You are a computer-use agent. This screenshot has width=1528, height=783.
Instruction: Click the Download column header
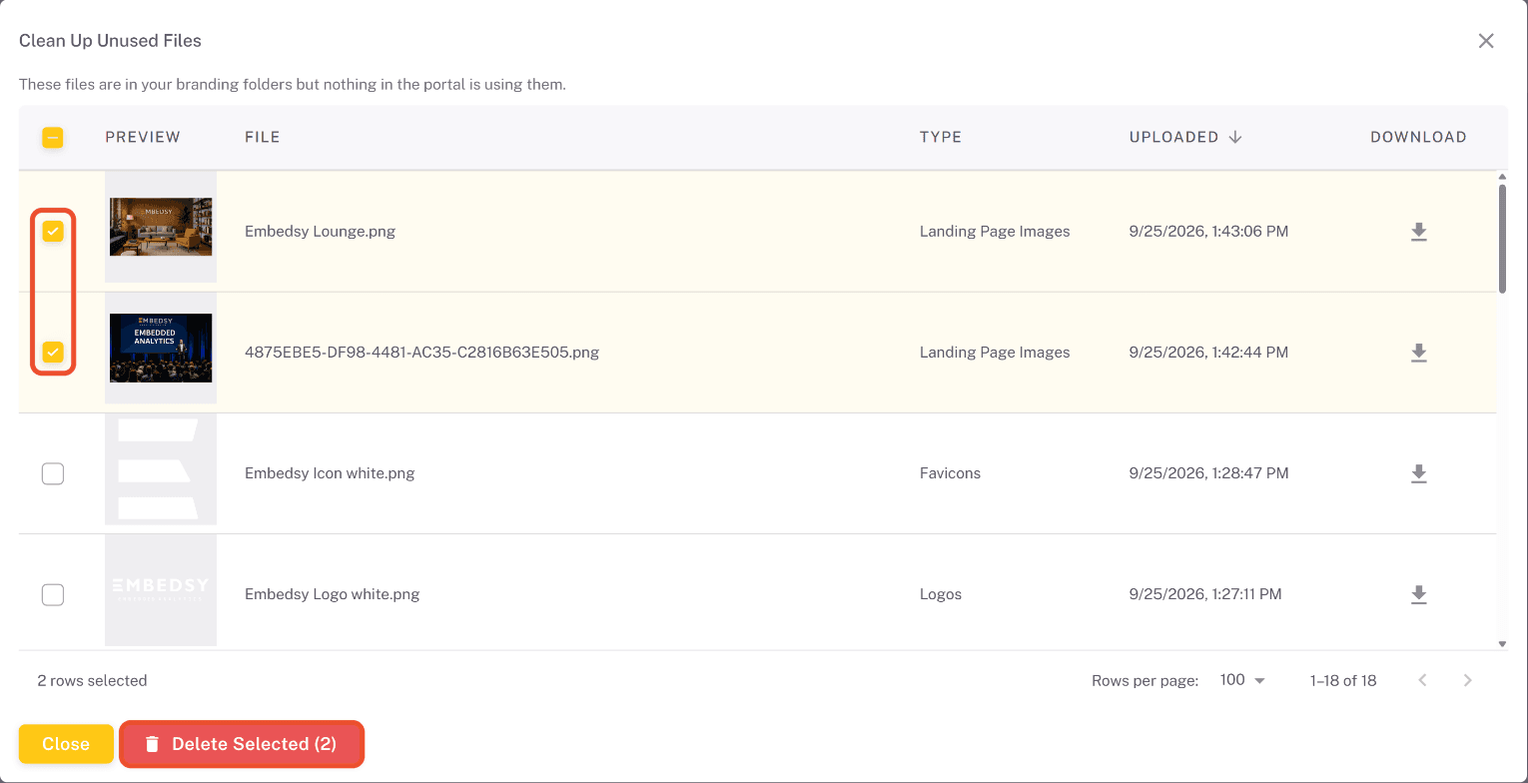pos(1418,137)
